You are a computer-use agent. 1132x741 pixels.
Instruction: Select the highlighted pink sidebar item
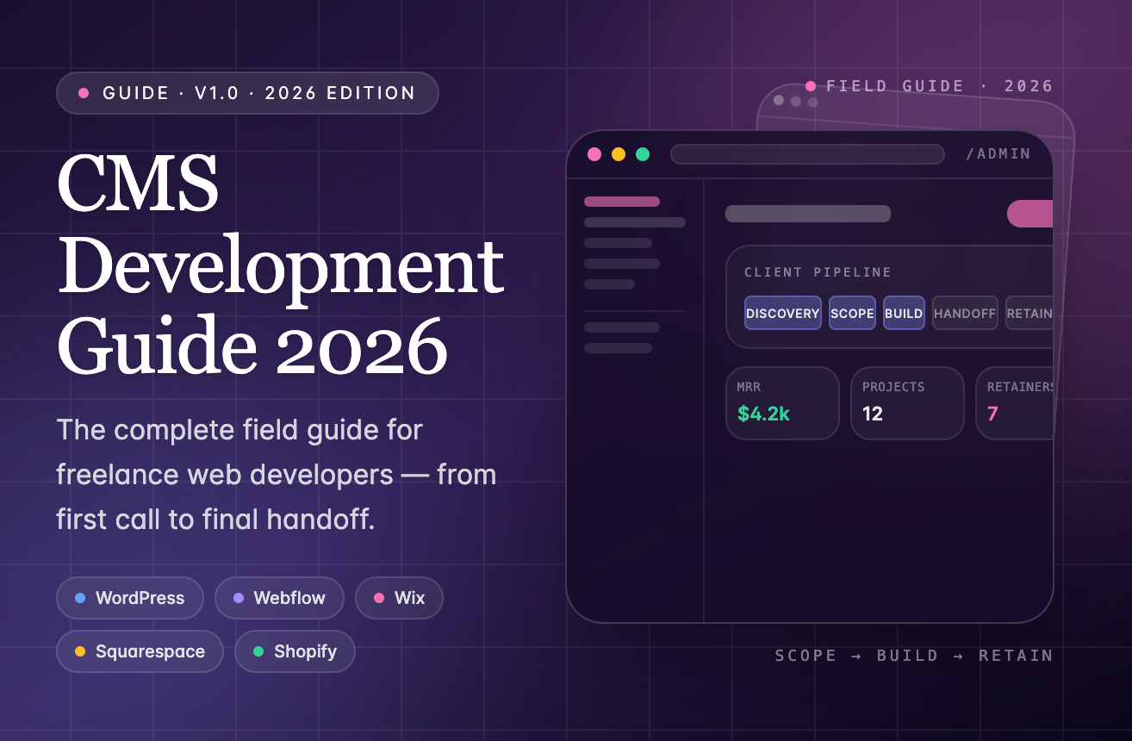pos(622,202)
